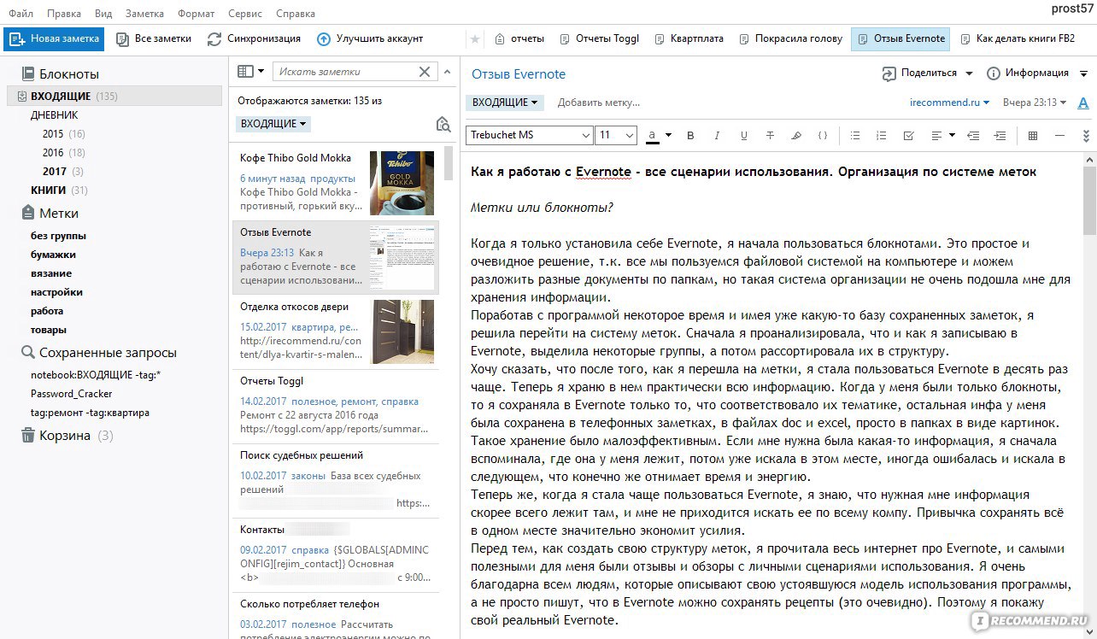Click the Gold Mokka coffee thumbnail
The width and height of the screenshot is (1097, 639).
[402, 183]
